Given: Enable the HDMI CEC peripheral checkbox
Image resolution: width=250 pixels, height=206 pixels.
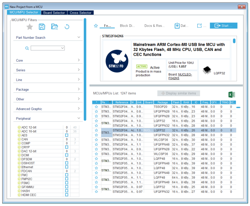Looking at the screenshot, I should pyautogui.click(x=66, y=195).
